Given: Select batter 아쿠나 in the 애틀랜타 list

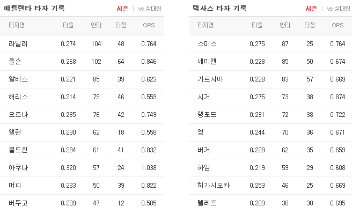Looking at the screenshot, I should pyautogui.click(x=18, y=167).
